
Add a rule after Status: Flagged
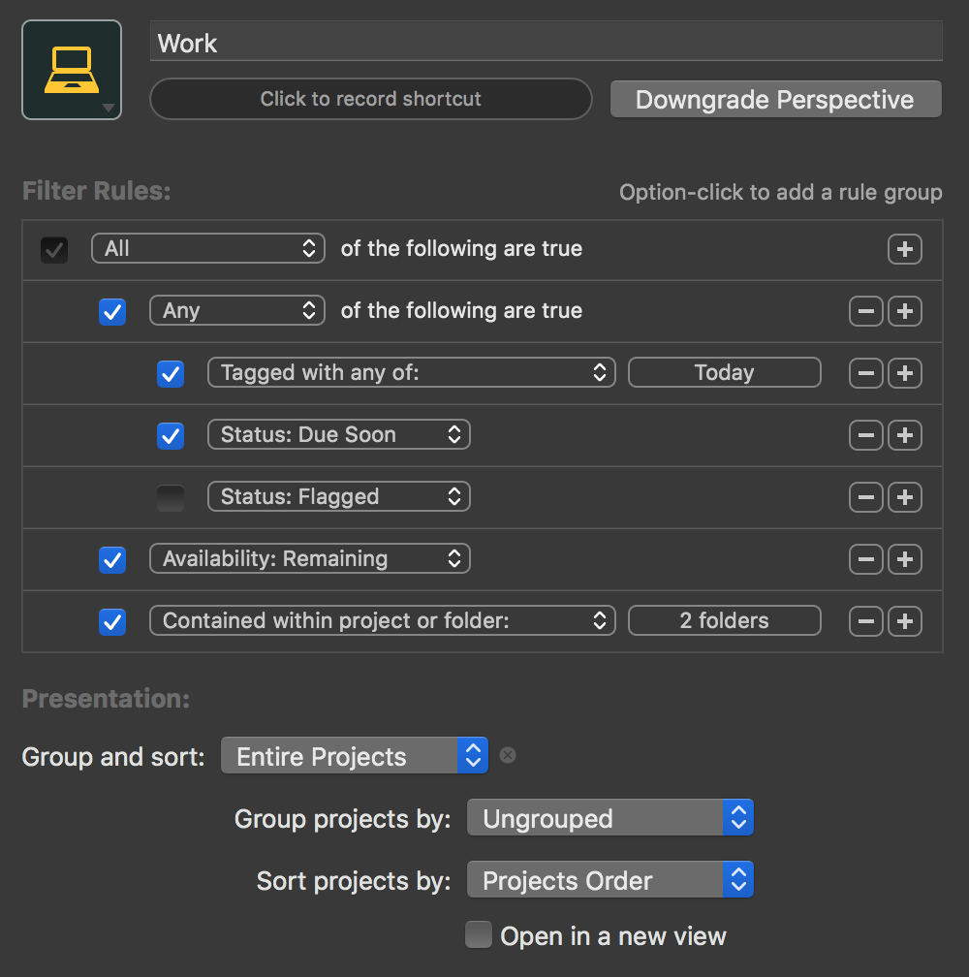(904, 497)
